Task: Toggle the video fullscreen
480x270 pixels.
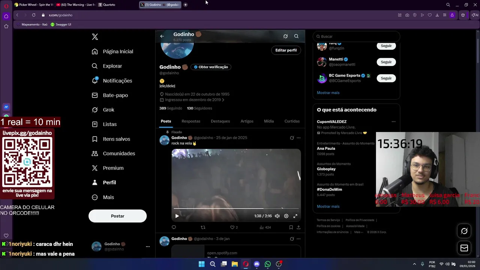Action: [295, 216]
